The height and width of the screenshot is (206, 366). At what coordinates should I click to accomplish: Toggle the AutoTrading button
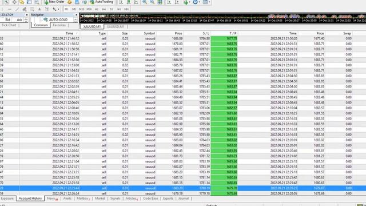[102, 2]
